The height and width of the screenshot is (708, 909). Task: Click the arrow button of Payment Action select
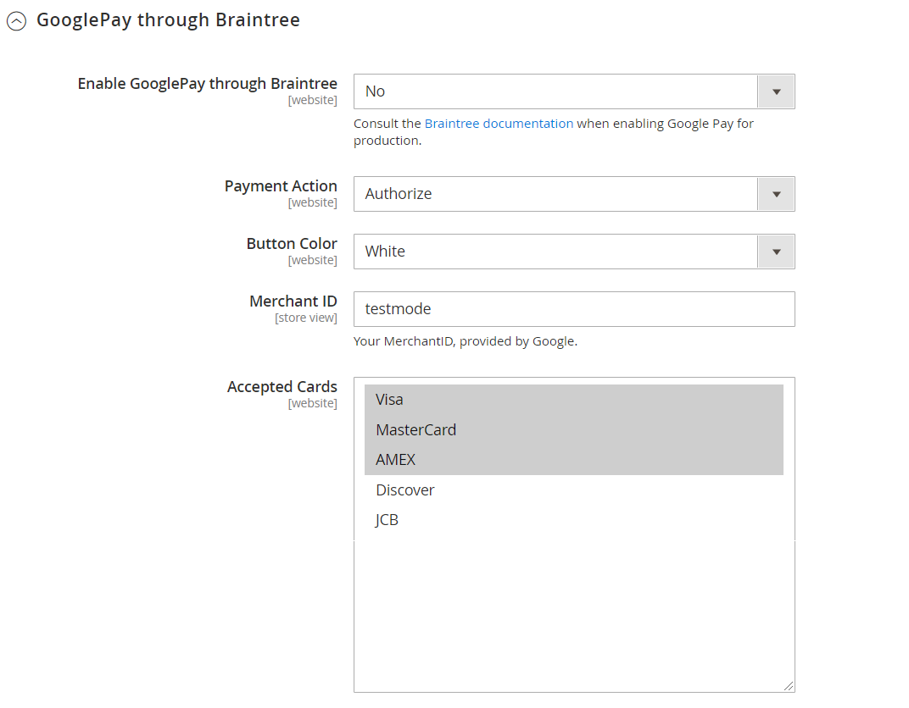(776, 194)
